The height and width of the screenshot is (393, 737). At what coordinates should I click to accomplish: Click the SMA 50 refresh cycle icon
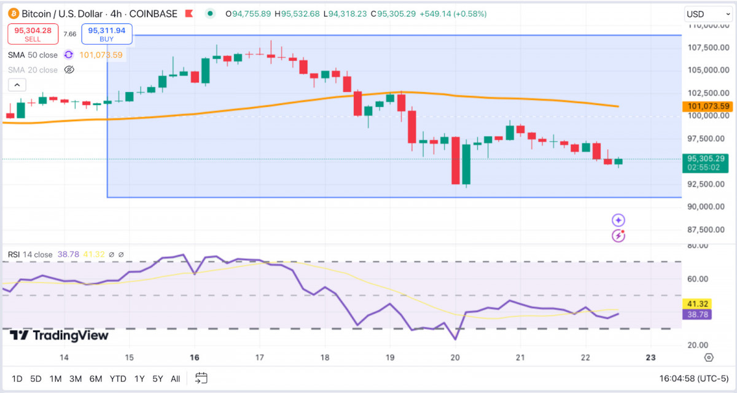tap(69, 55)
